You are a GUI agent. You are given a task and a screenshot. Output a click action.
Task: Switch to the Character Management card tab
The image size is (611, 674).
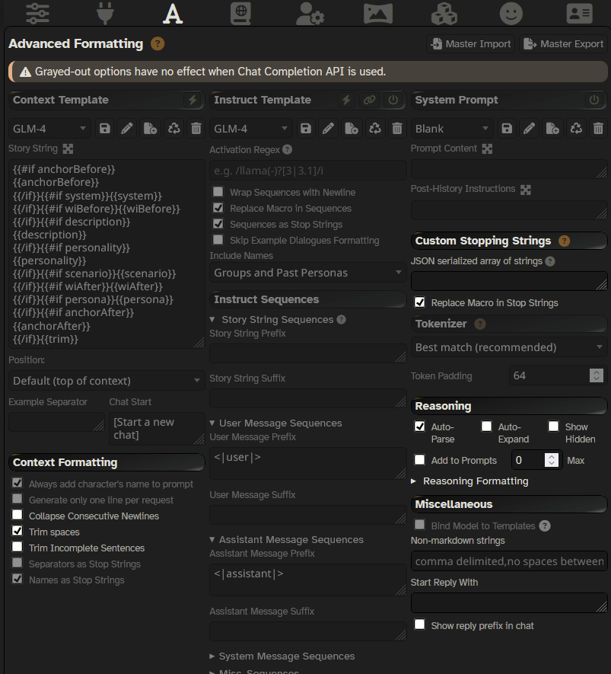point(579,13)
